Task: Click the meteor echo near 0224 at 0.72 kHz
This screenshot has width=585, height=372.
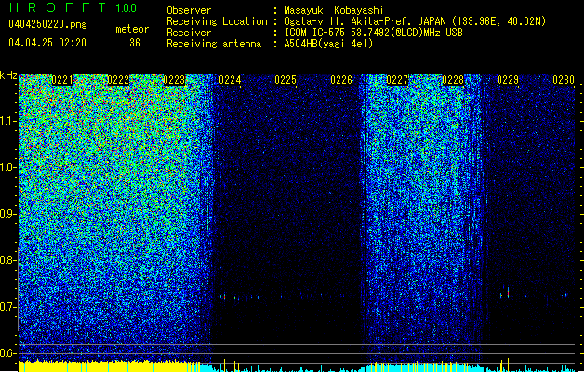Action: pos(224,297)
